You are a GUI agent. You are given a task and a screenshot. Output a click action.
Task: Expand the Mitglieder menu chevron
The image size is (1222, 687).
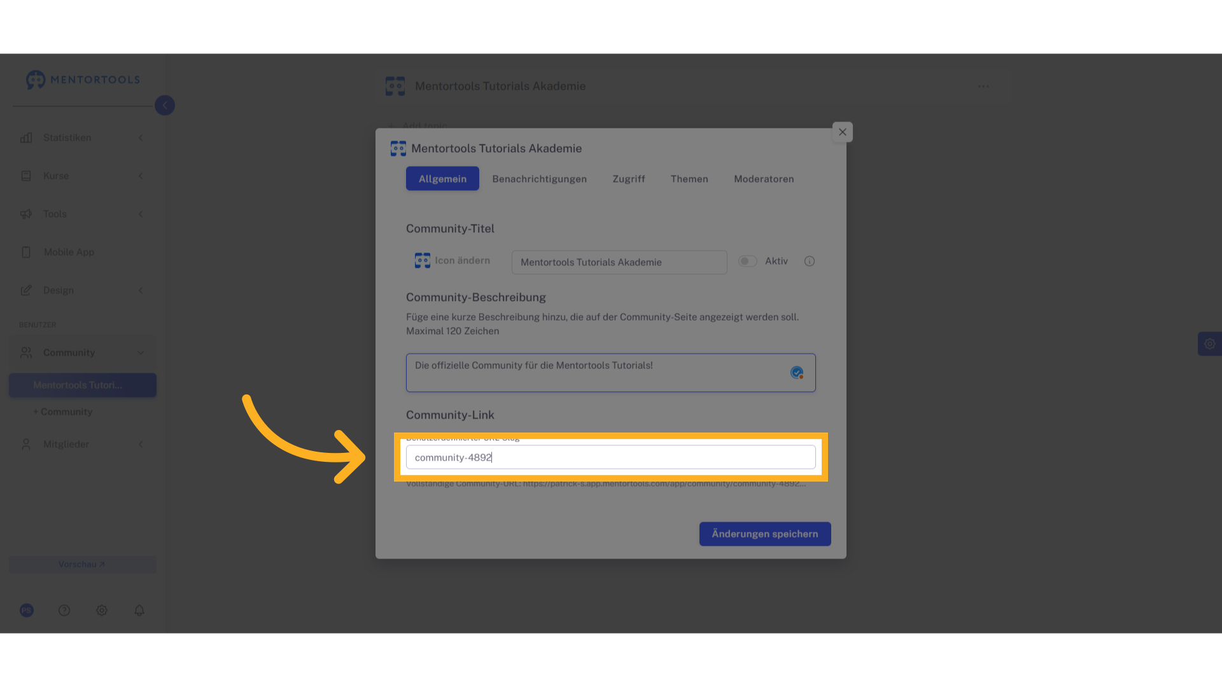pos(141,444)
